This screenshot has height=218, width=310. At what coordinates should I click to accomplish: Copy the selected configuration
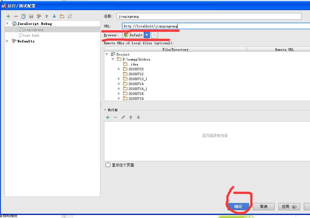[24, 16]
